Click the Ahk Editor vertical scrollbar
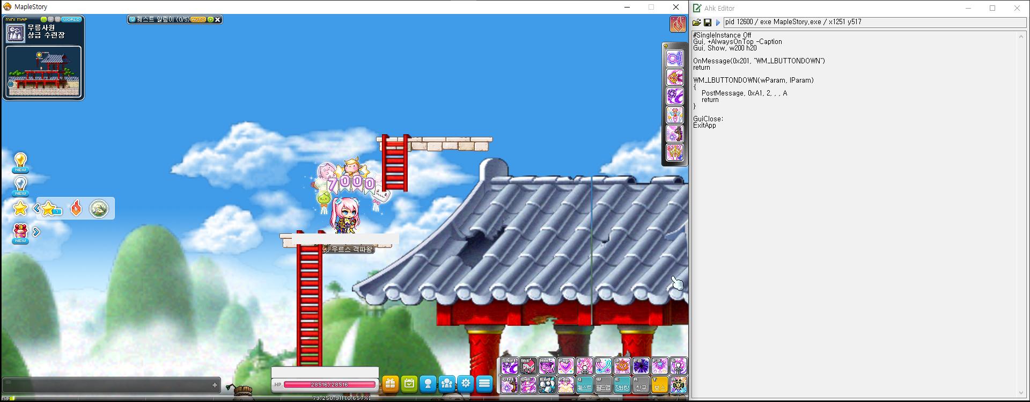 [x=1021, y=215]
